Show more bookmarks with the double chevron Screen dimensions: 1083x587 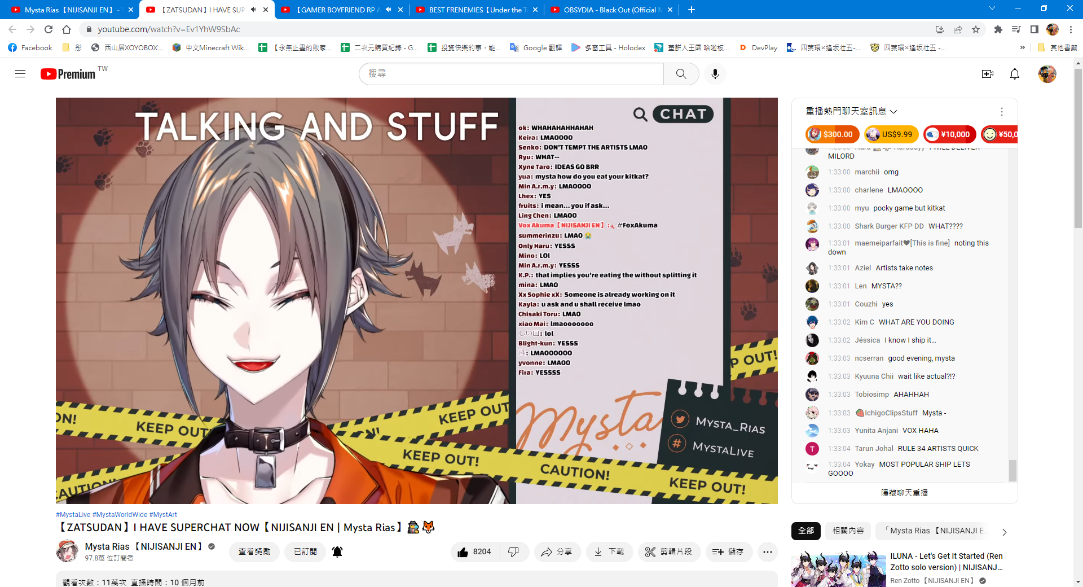(x=1023, y=48)
